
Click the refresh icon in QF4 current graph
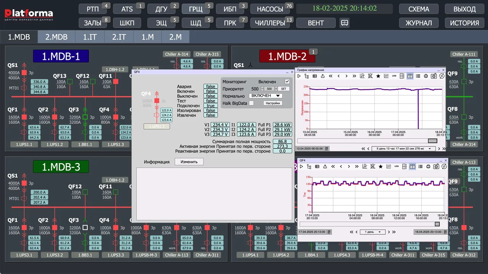(444, 167)
